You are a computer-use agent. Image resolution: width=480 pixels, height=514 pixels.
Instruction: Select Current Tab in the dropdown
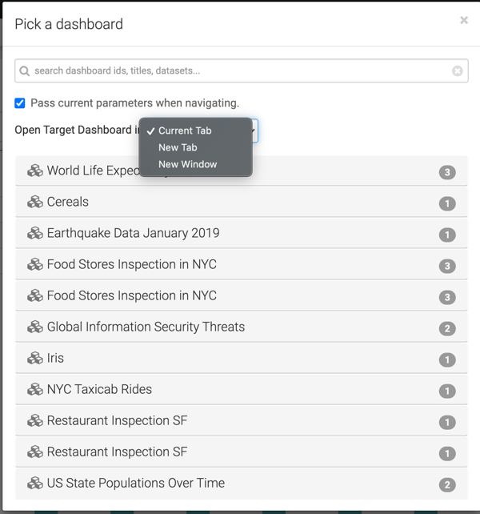(185, 131)
